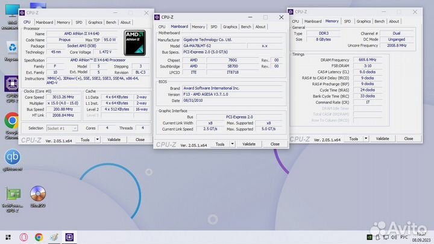Open the CPU-Z desktop shortcut icon
Viewport: 434px width, 244px height.
(x=11, y=84)
